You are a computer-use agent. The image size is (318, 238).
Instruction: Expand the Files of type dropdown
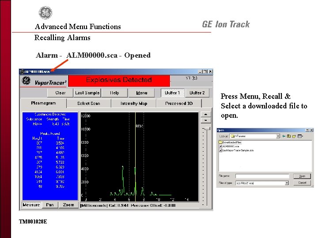pos(287,183)
